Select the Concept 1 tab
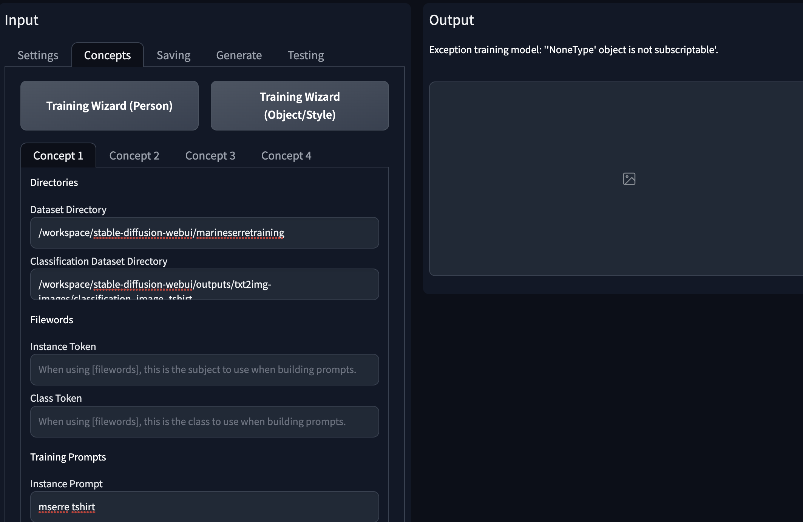Image resolution: width=803 pixels, height=522 pixels. click(58, 155)
